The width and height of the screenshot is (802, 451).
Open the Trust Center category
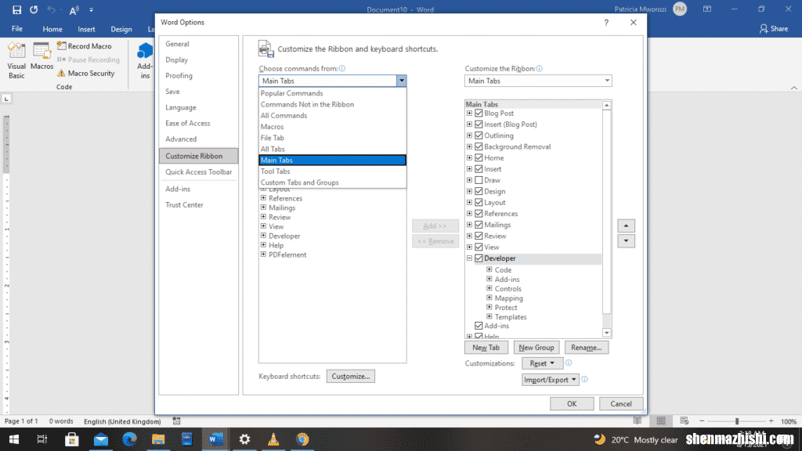pyautogui.click(x=198, y=204)
